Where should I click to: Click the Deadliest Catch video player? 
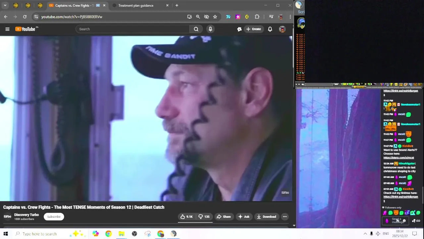coord(146,119)
